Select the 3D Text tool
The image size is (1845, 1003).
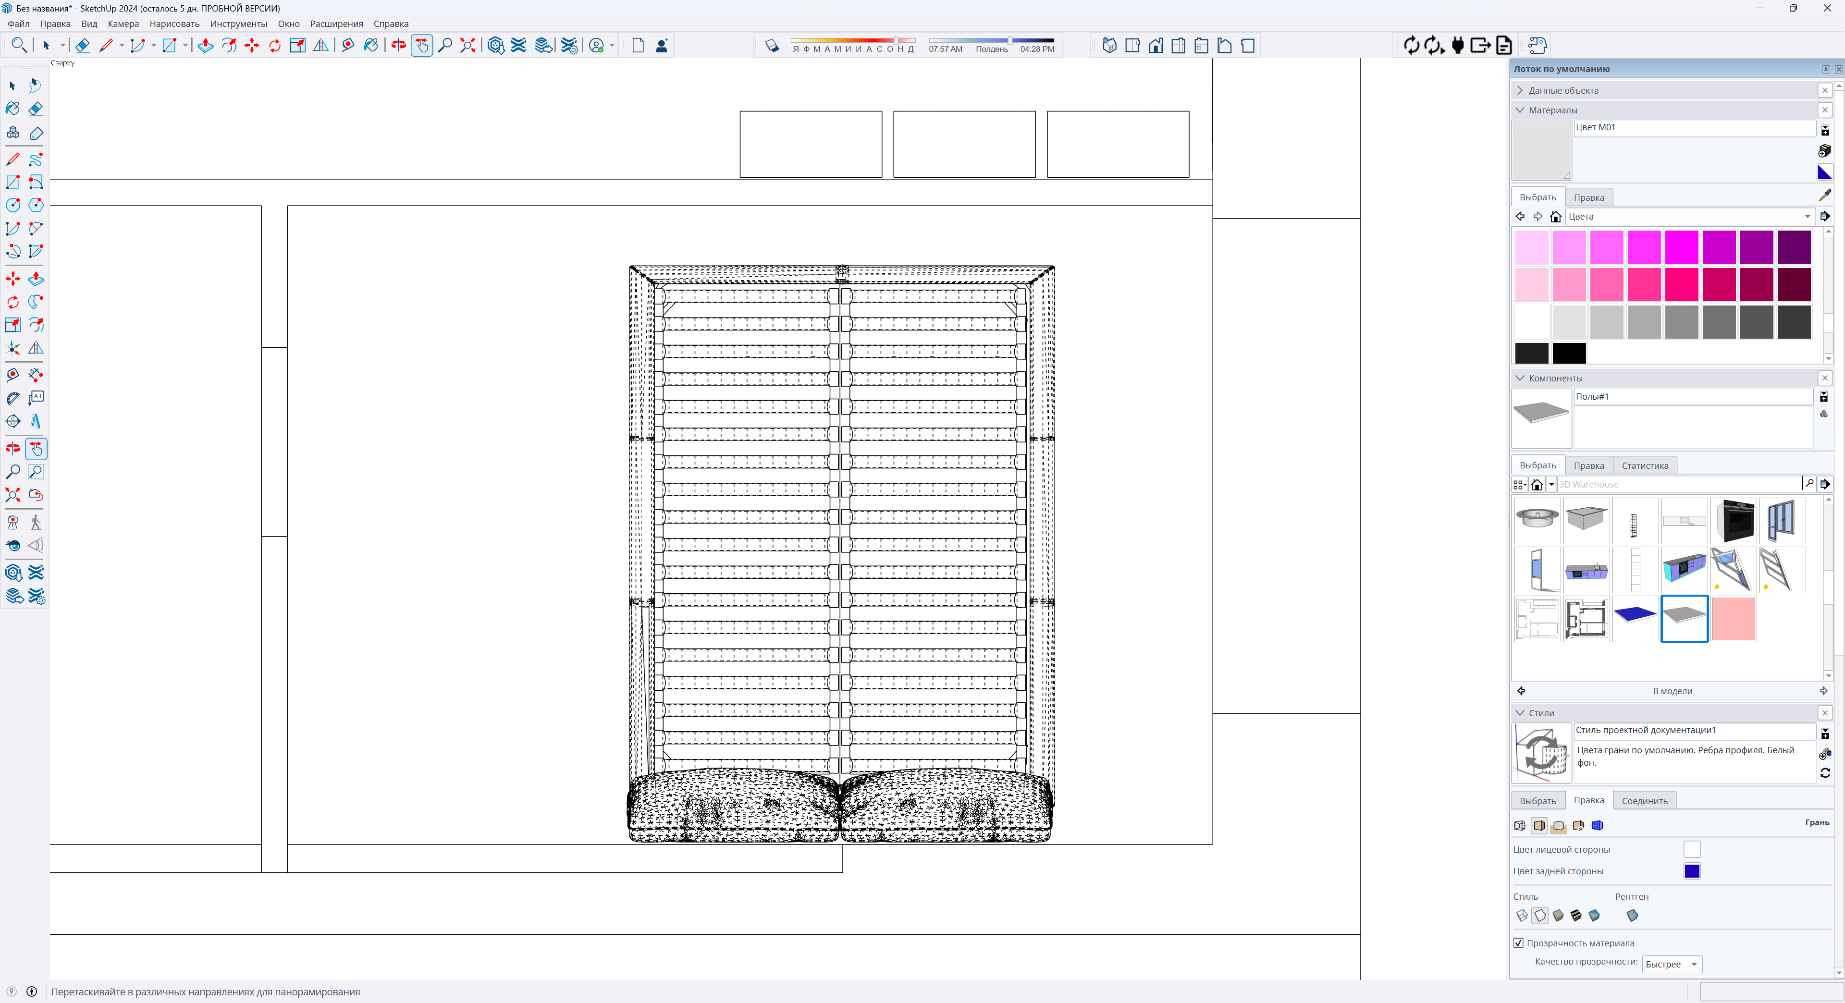point(36,422)
